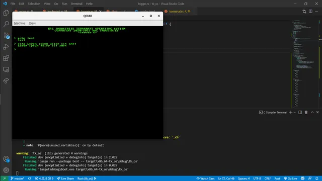Kill the terminal with trash icon
The width and height of the screenshot is (322, 181).
(x=306, y=112)
